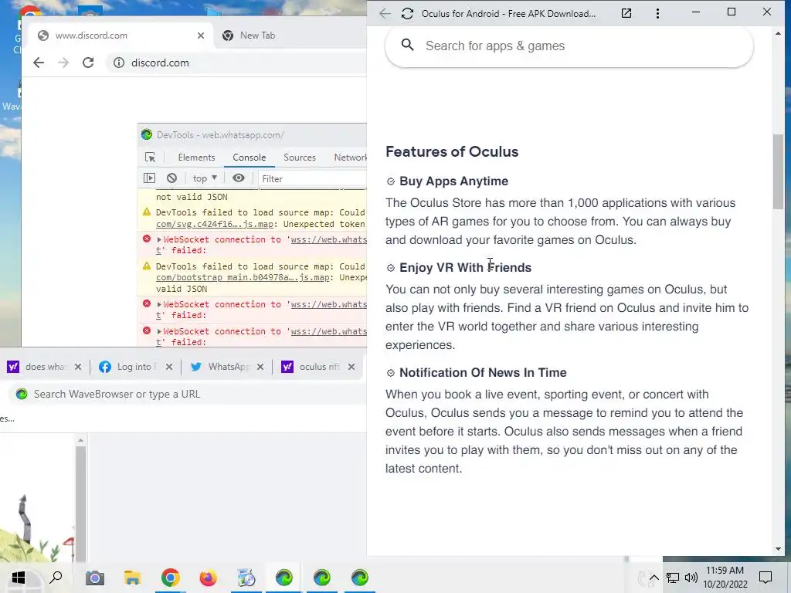The width and height of the screenshot is (791, 593).
Task: Show hidden system tray icons
Action: pyautogui.click(x=654, y=578)
